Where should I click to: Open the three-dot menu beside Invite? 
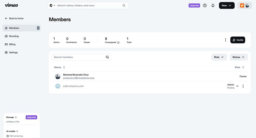tap(226, 40)
